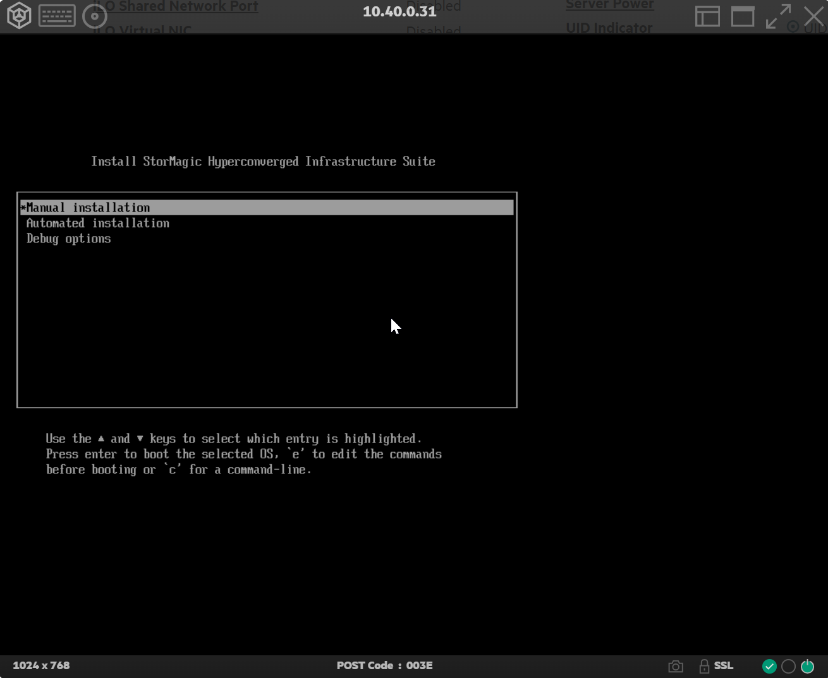Click the Install StorMagic Hyperconverged heading
This screenshot has height=678, width=828.
pos(263,162)
